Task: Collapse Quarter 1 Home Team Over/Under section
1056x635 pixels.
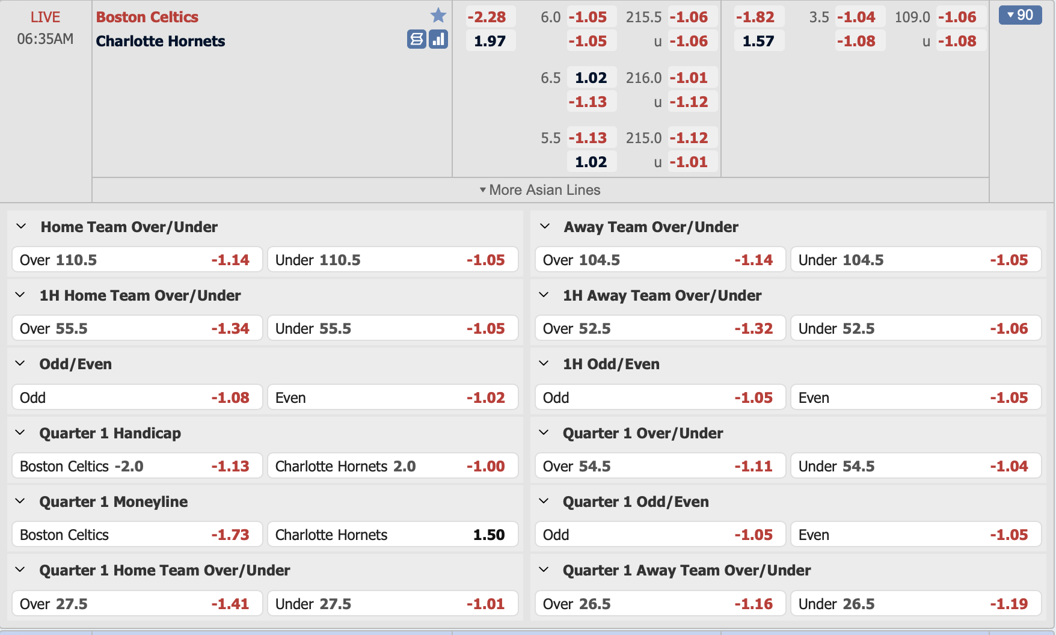Action: 20,570
